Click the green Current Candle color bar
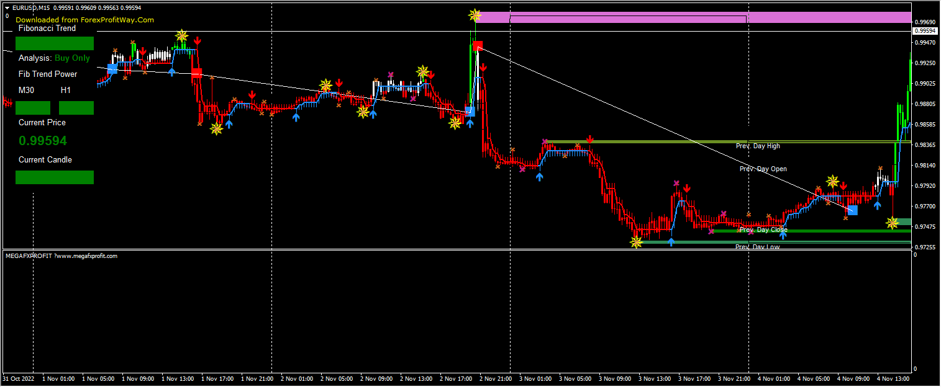The image size is (941, 387). click(x=55, y=177)
